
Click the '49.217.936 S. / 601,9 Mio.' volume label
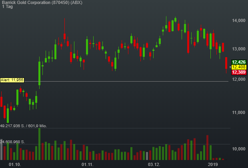tap(24, 126)
